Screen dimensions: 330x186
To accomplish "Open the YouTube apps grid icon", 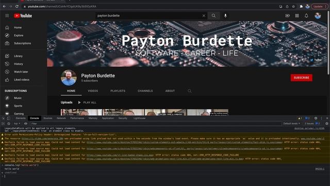I will pyautogui.click(x=297, y=16).
